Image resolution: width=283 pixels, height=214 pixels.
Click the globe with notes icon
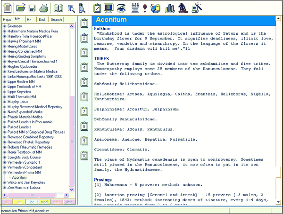tap(156, 8)
